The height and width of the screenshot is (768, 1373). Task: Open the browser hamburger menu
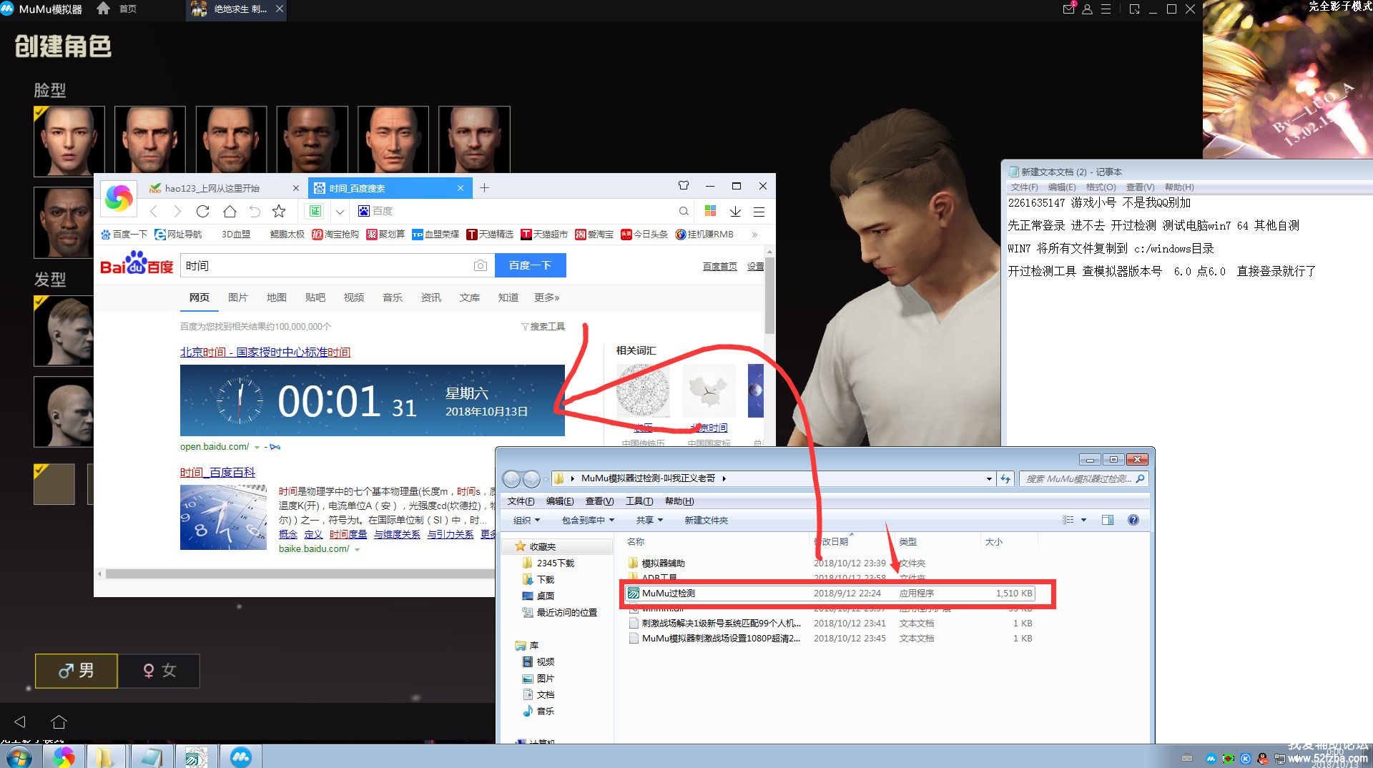(x=759, y=211)
